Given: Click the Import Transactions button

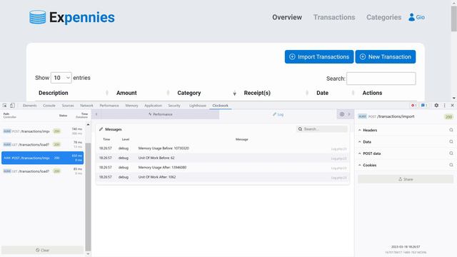Looking at the screenshot, I should pyautogui.click(x=319, y=57).
